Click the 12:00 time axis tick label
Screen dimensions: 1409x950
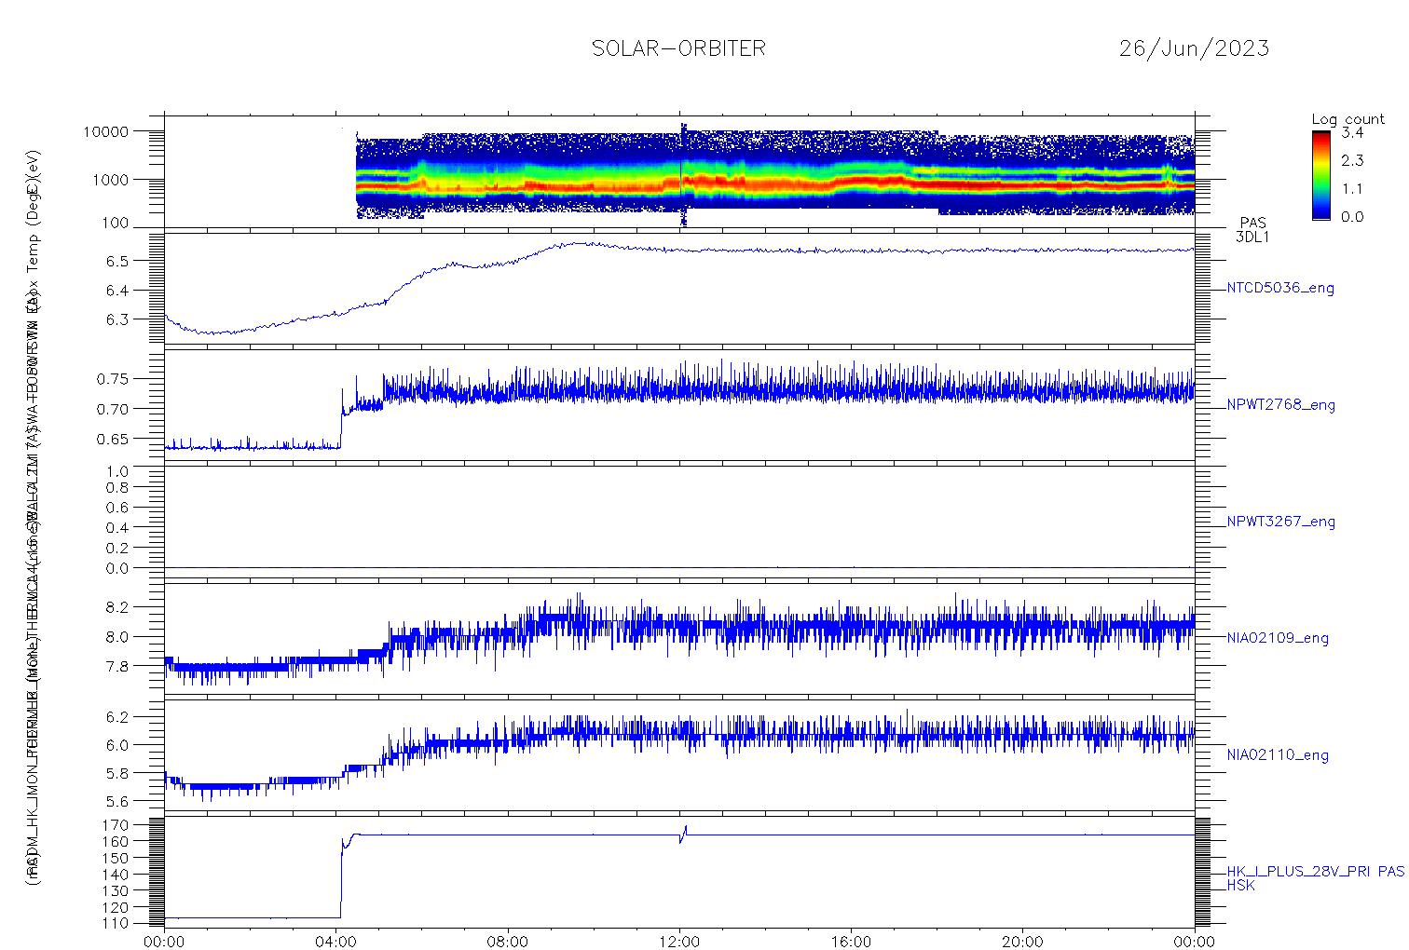(679, 942)
